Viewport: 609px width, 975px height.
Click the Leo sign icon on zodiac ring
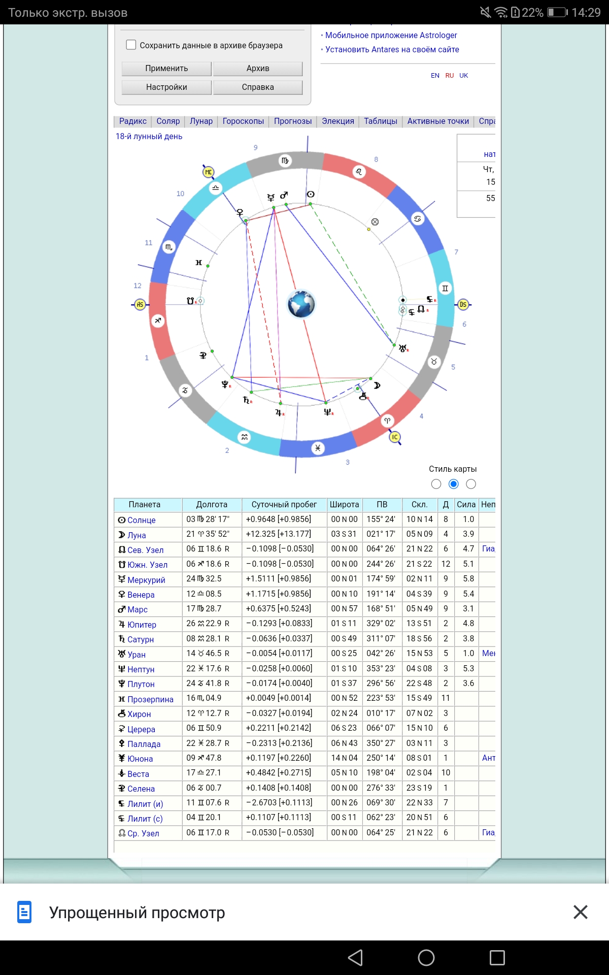(x=359, y=172)
